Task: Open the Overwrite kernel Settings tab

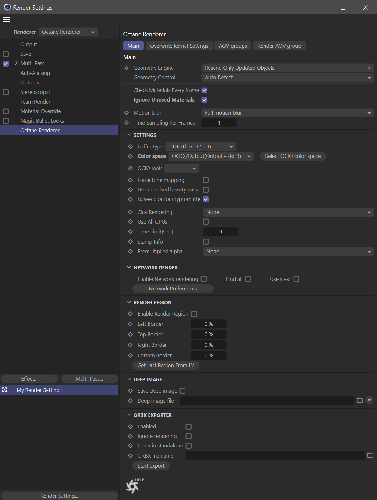Action: [179, 46]
